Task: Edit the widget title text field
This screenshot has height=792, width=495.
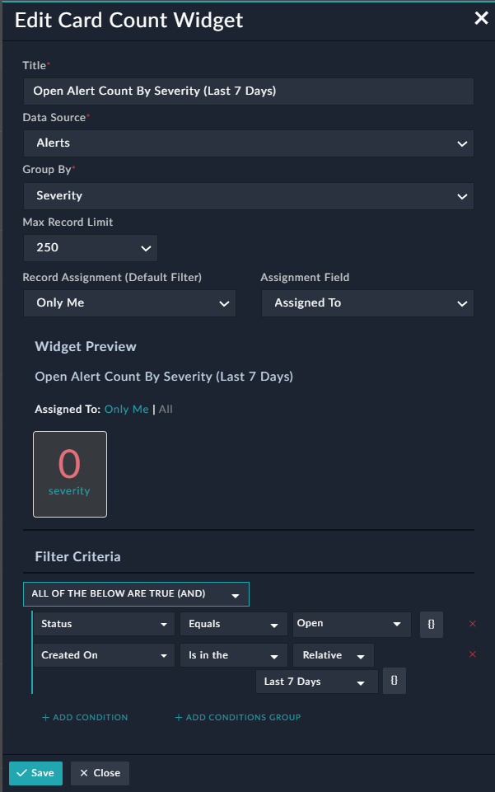Action: pyautogui.click(x=247, y=91)
